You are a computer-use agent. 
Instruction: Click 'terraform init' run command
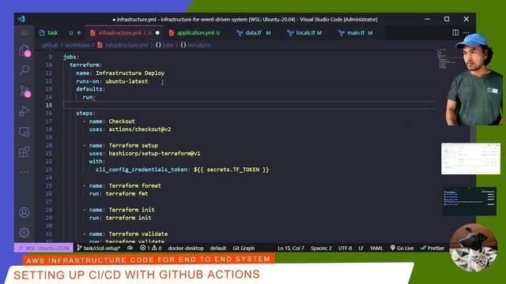click(x=128, y=218)
